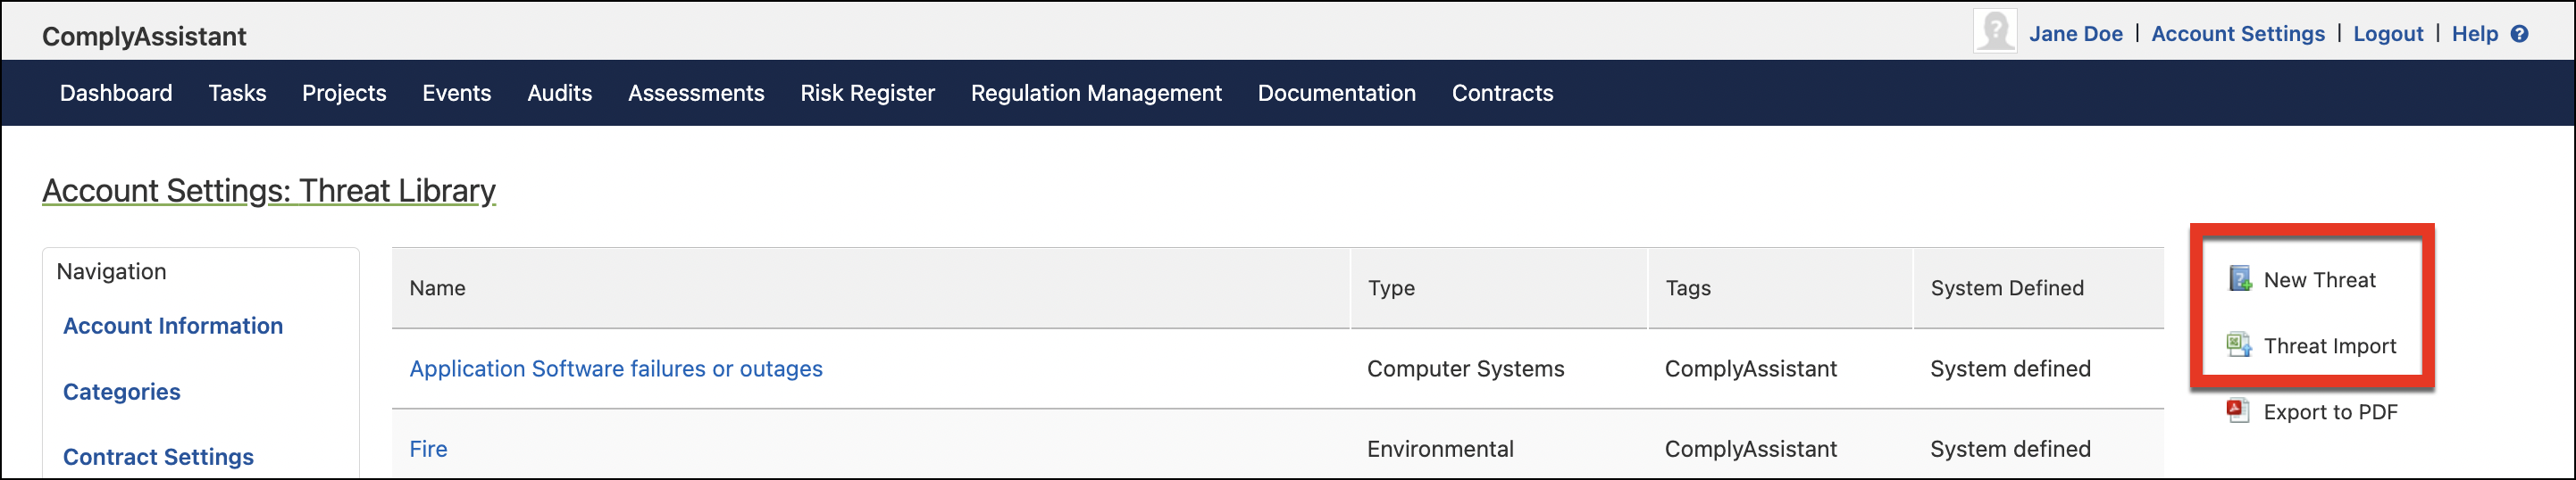
Task: Click the Export to PDF icon
Action: tap(2239, 411)
